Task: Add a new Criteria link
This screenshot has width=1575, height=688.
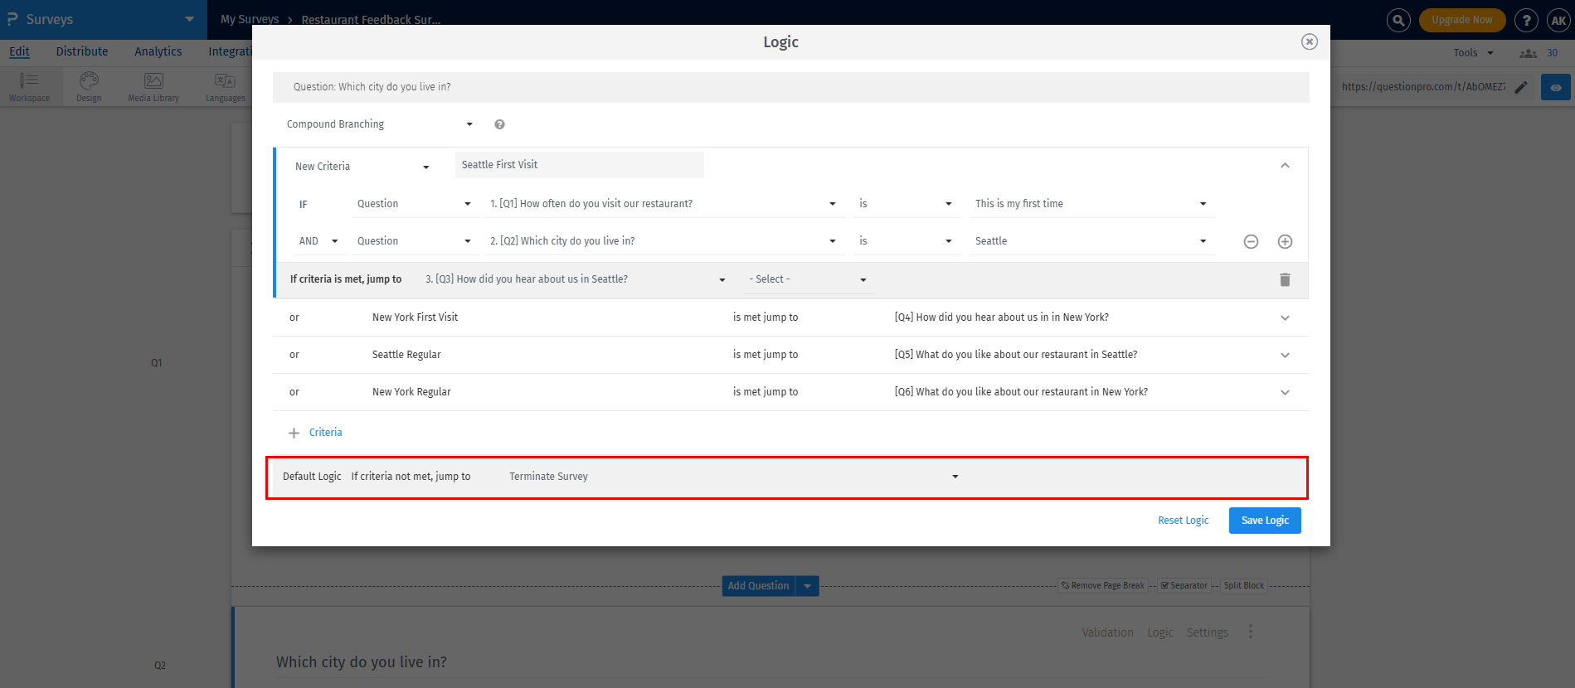Action: [x=325, y=433]
